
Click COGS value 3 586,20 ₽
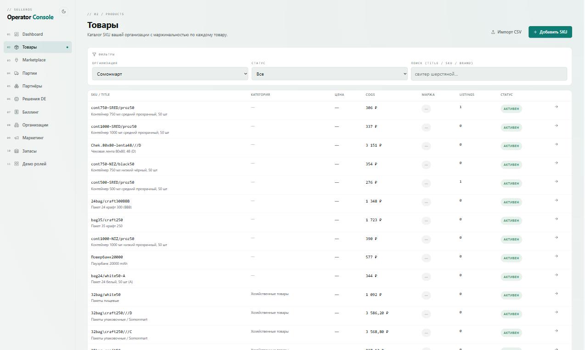(x=377, y=313)
